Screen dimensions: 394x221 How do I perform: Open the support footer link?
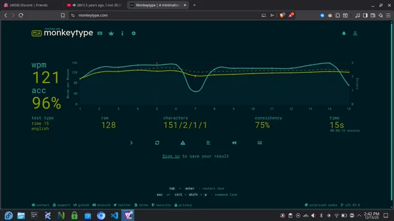pyautogui.click(x=61, y=205)
